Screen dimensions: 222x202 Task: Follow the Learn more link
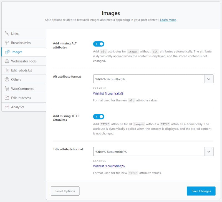(x=168, y=20)
